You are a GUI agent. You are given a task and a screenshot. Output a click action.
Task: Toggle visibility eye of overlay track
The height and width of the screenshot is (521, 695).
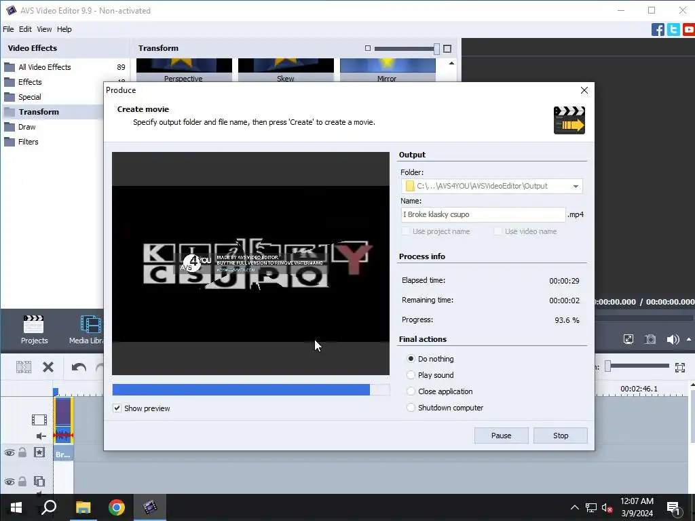[10, 482]
